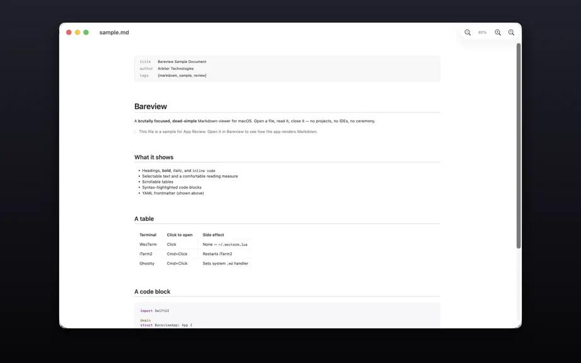Minimize the window using the yellow button
581x363 pixels.
point(78,32)
